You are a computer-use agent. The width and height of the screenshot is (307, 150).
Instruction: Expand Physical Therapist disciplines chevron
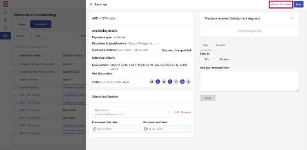coord(157,44)
